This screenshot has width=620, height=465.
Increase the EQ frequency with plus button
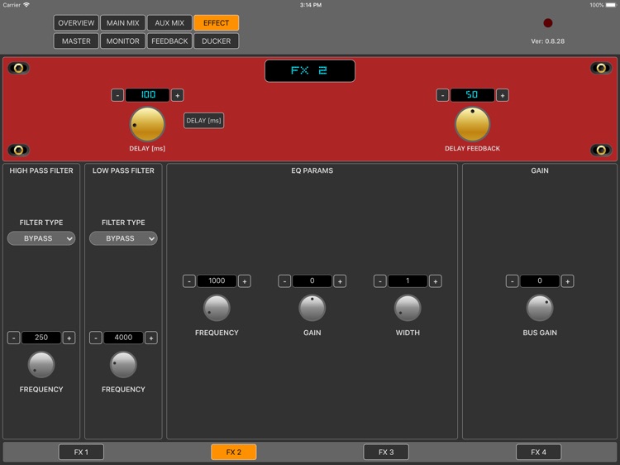(x=245, y=281)
